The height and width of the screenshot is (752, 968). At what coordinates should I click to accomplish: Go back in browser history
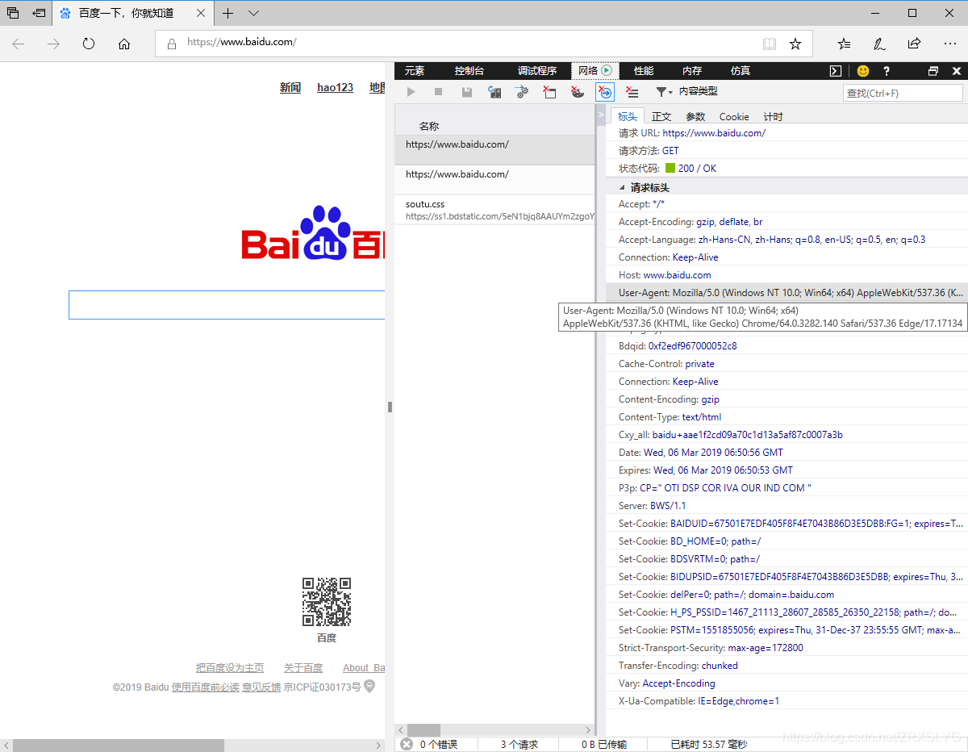point(19,44)
